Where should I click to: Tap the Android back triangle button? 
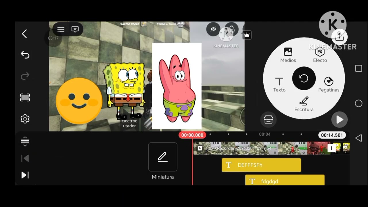click(359, 138)
